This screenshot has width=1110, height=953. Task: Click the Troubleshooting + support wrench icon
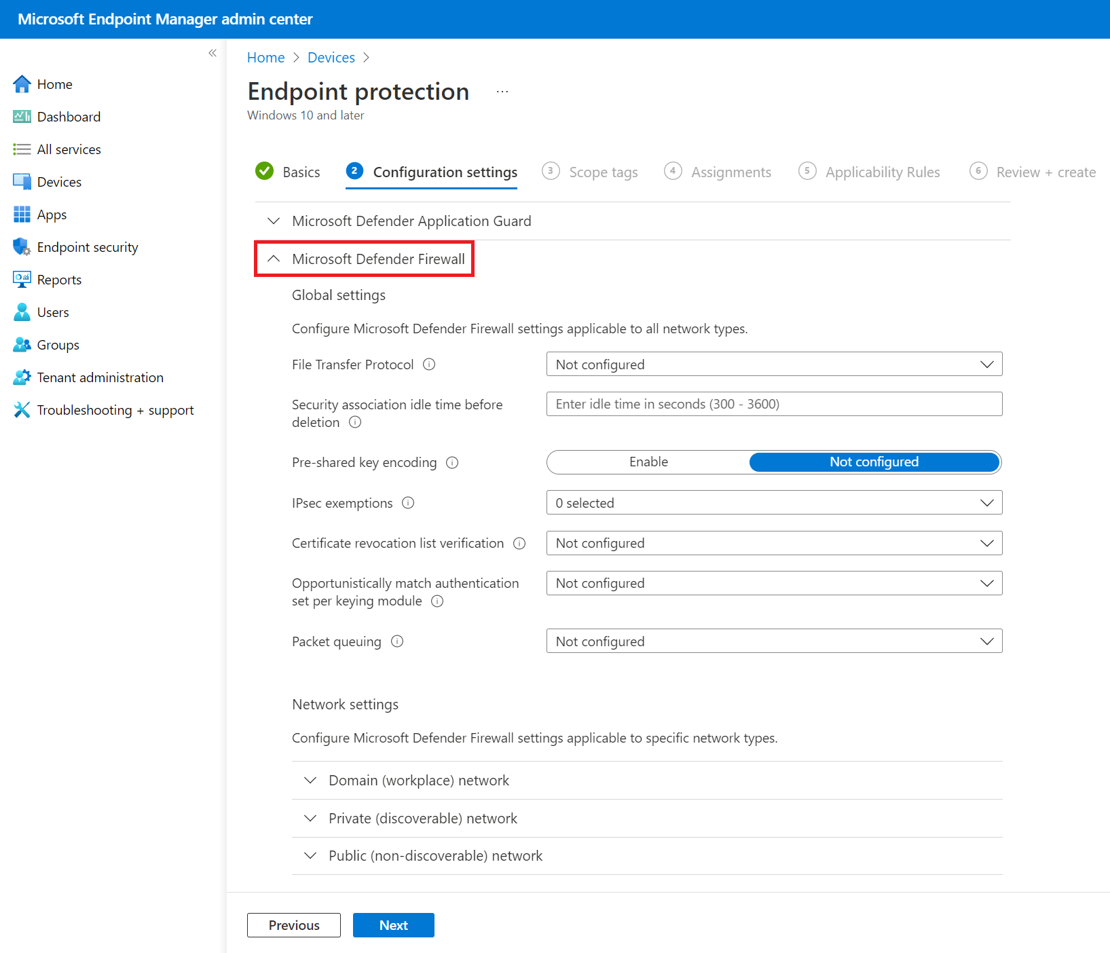(22, 410)
